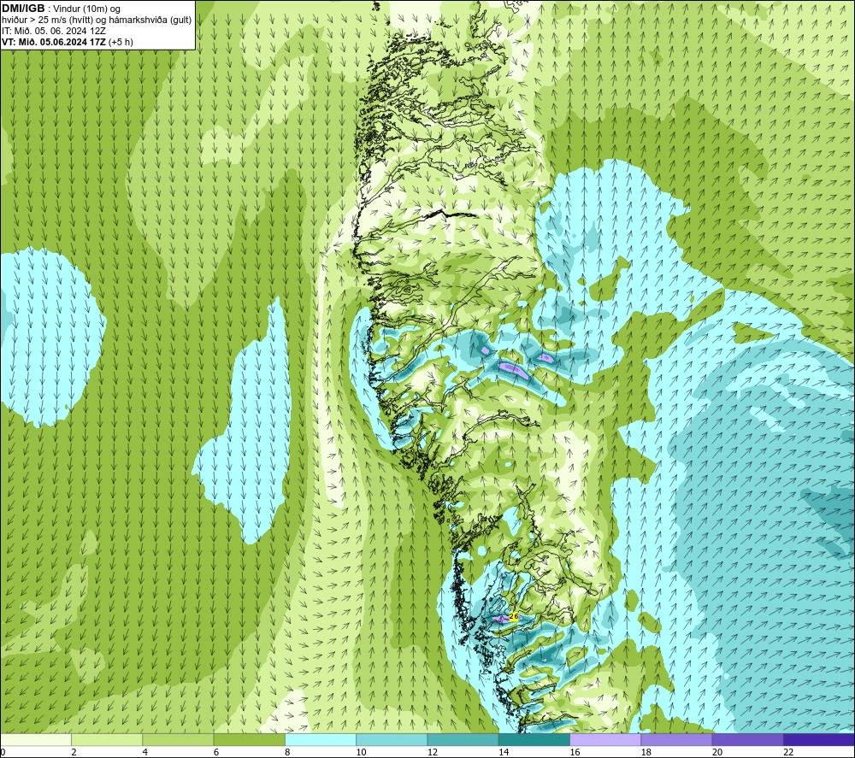Click the scale label '8'
Viewport: 855px width, 758px height.
pyautogui.click(x=287, y=752)
